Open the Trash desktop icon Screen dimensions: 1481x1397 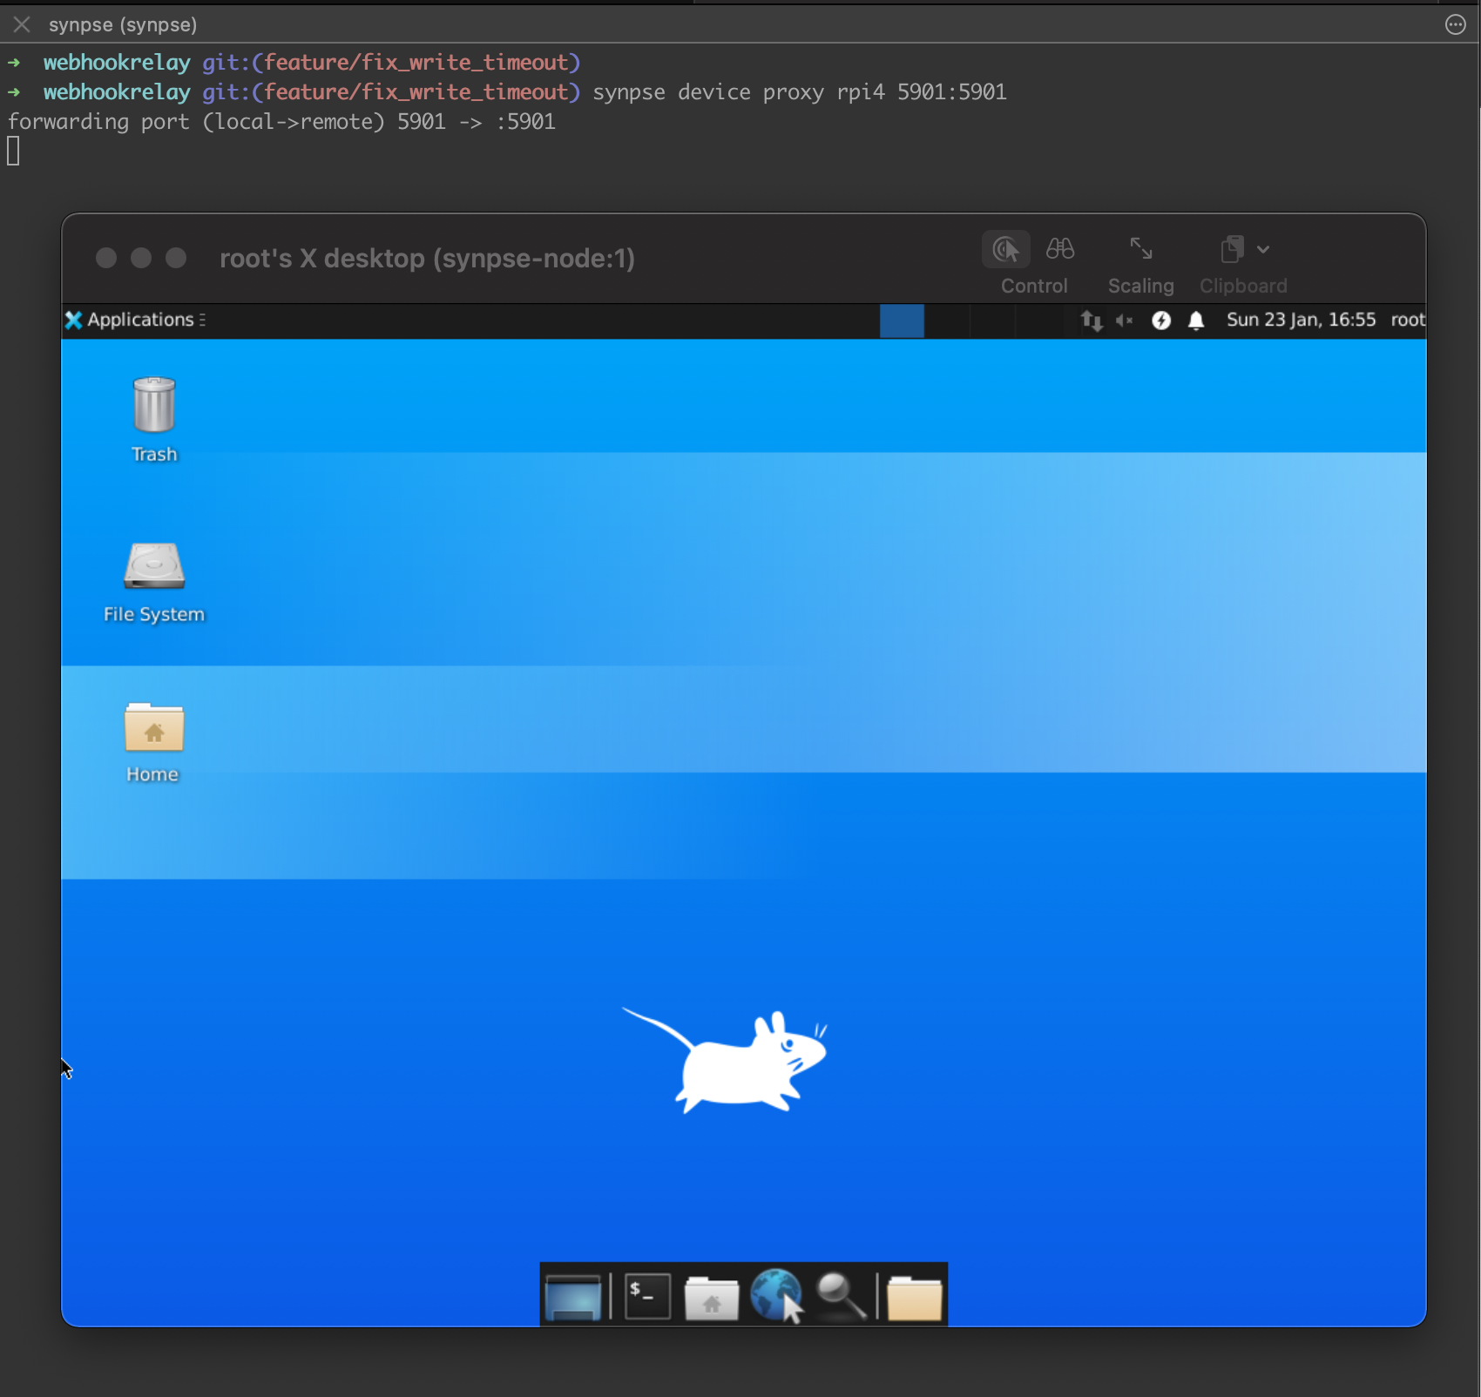[x=154, y=406]
